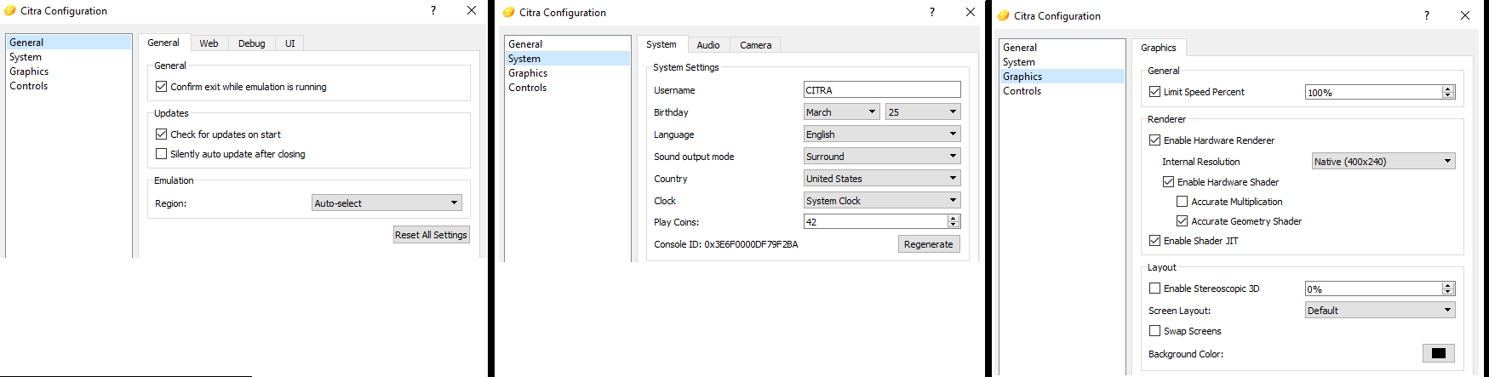Enable Accurate Multiplication checkbox
The height and width of the screenshot is (377, 1489).
1183,202
